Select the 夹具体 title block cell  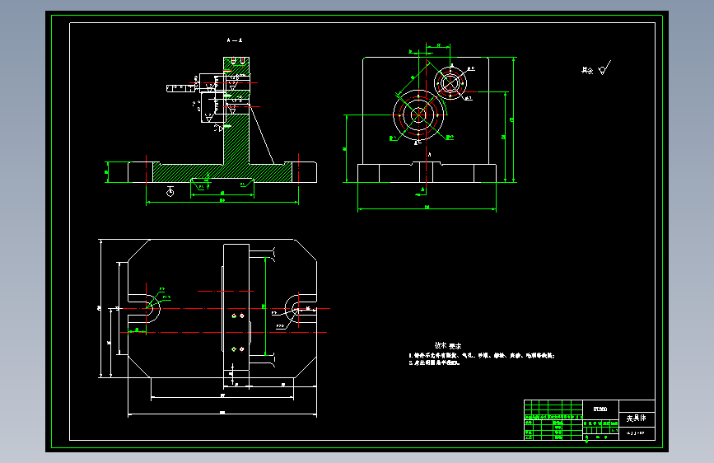pos(636,418)
